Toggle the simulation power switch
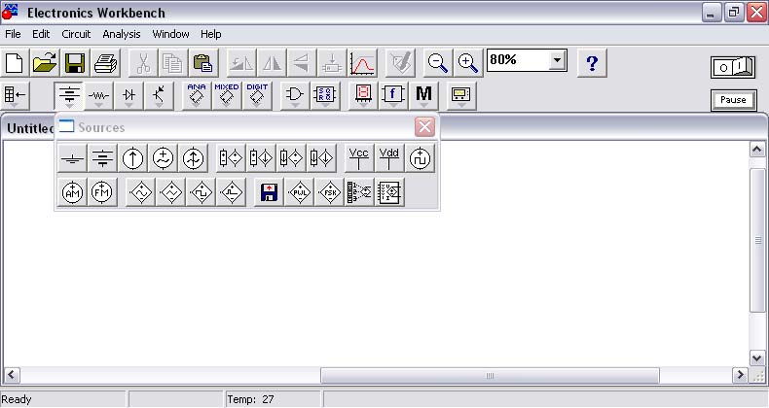 [733, 67]
